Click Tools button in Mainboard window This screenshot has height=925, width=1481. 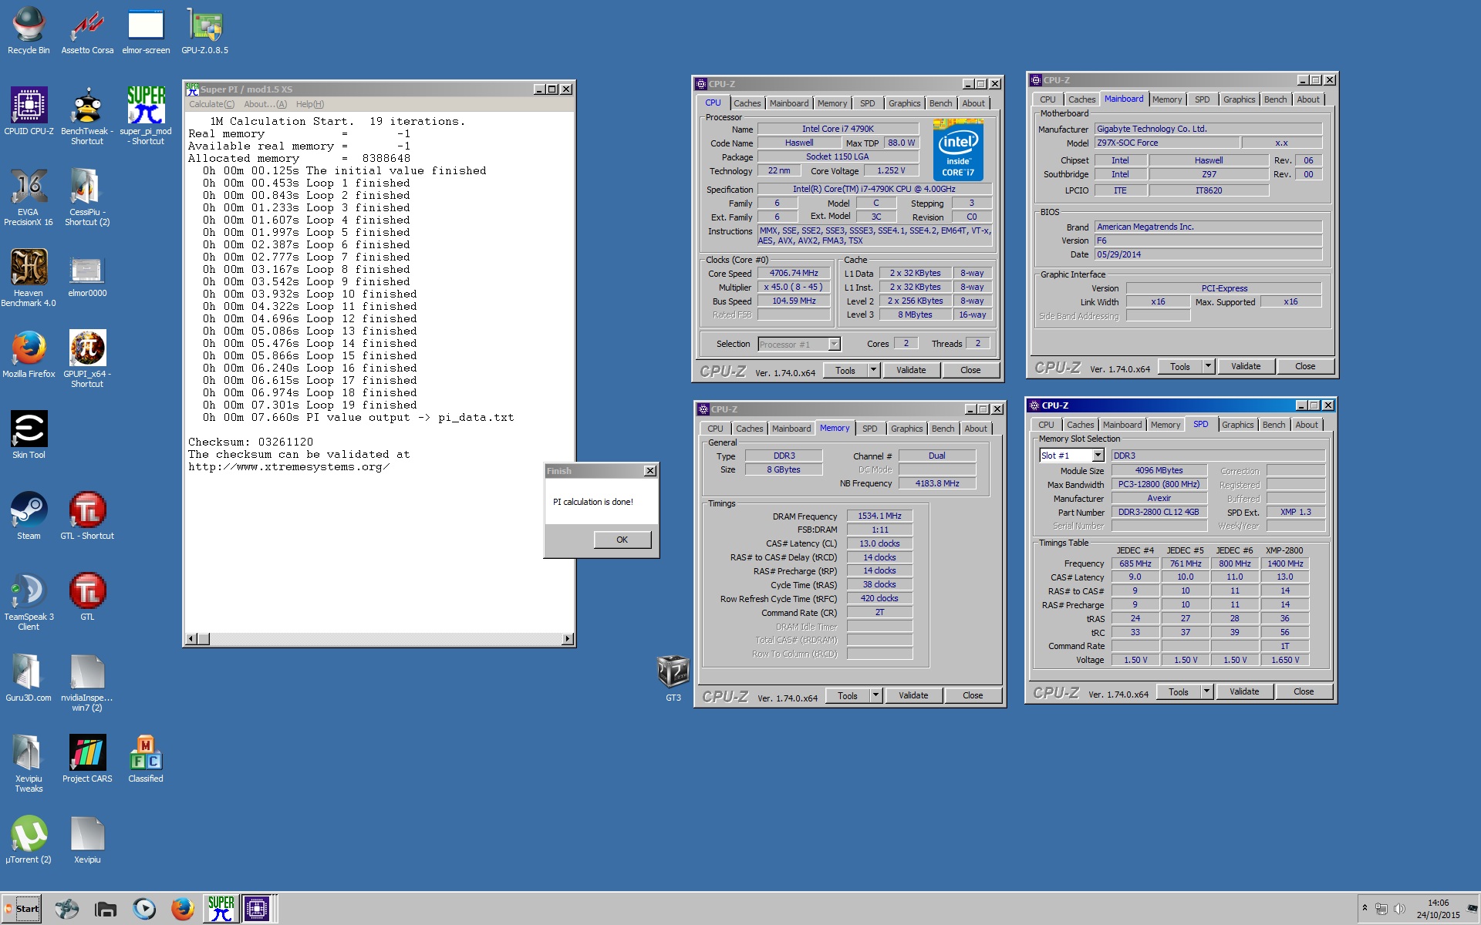1179,366
